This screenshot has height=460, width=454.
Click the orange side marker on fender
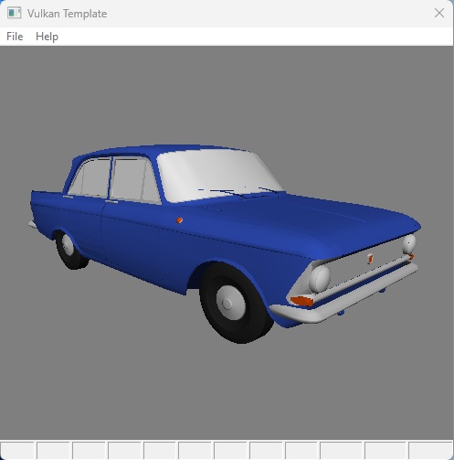tap(179, 220)
